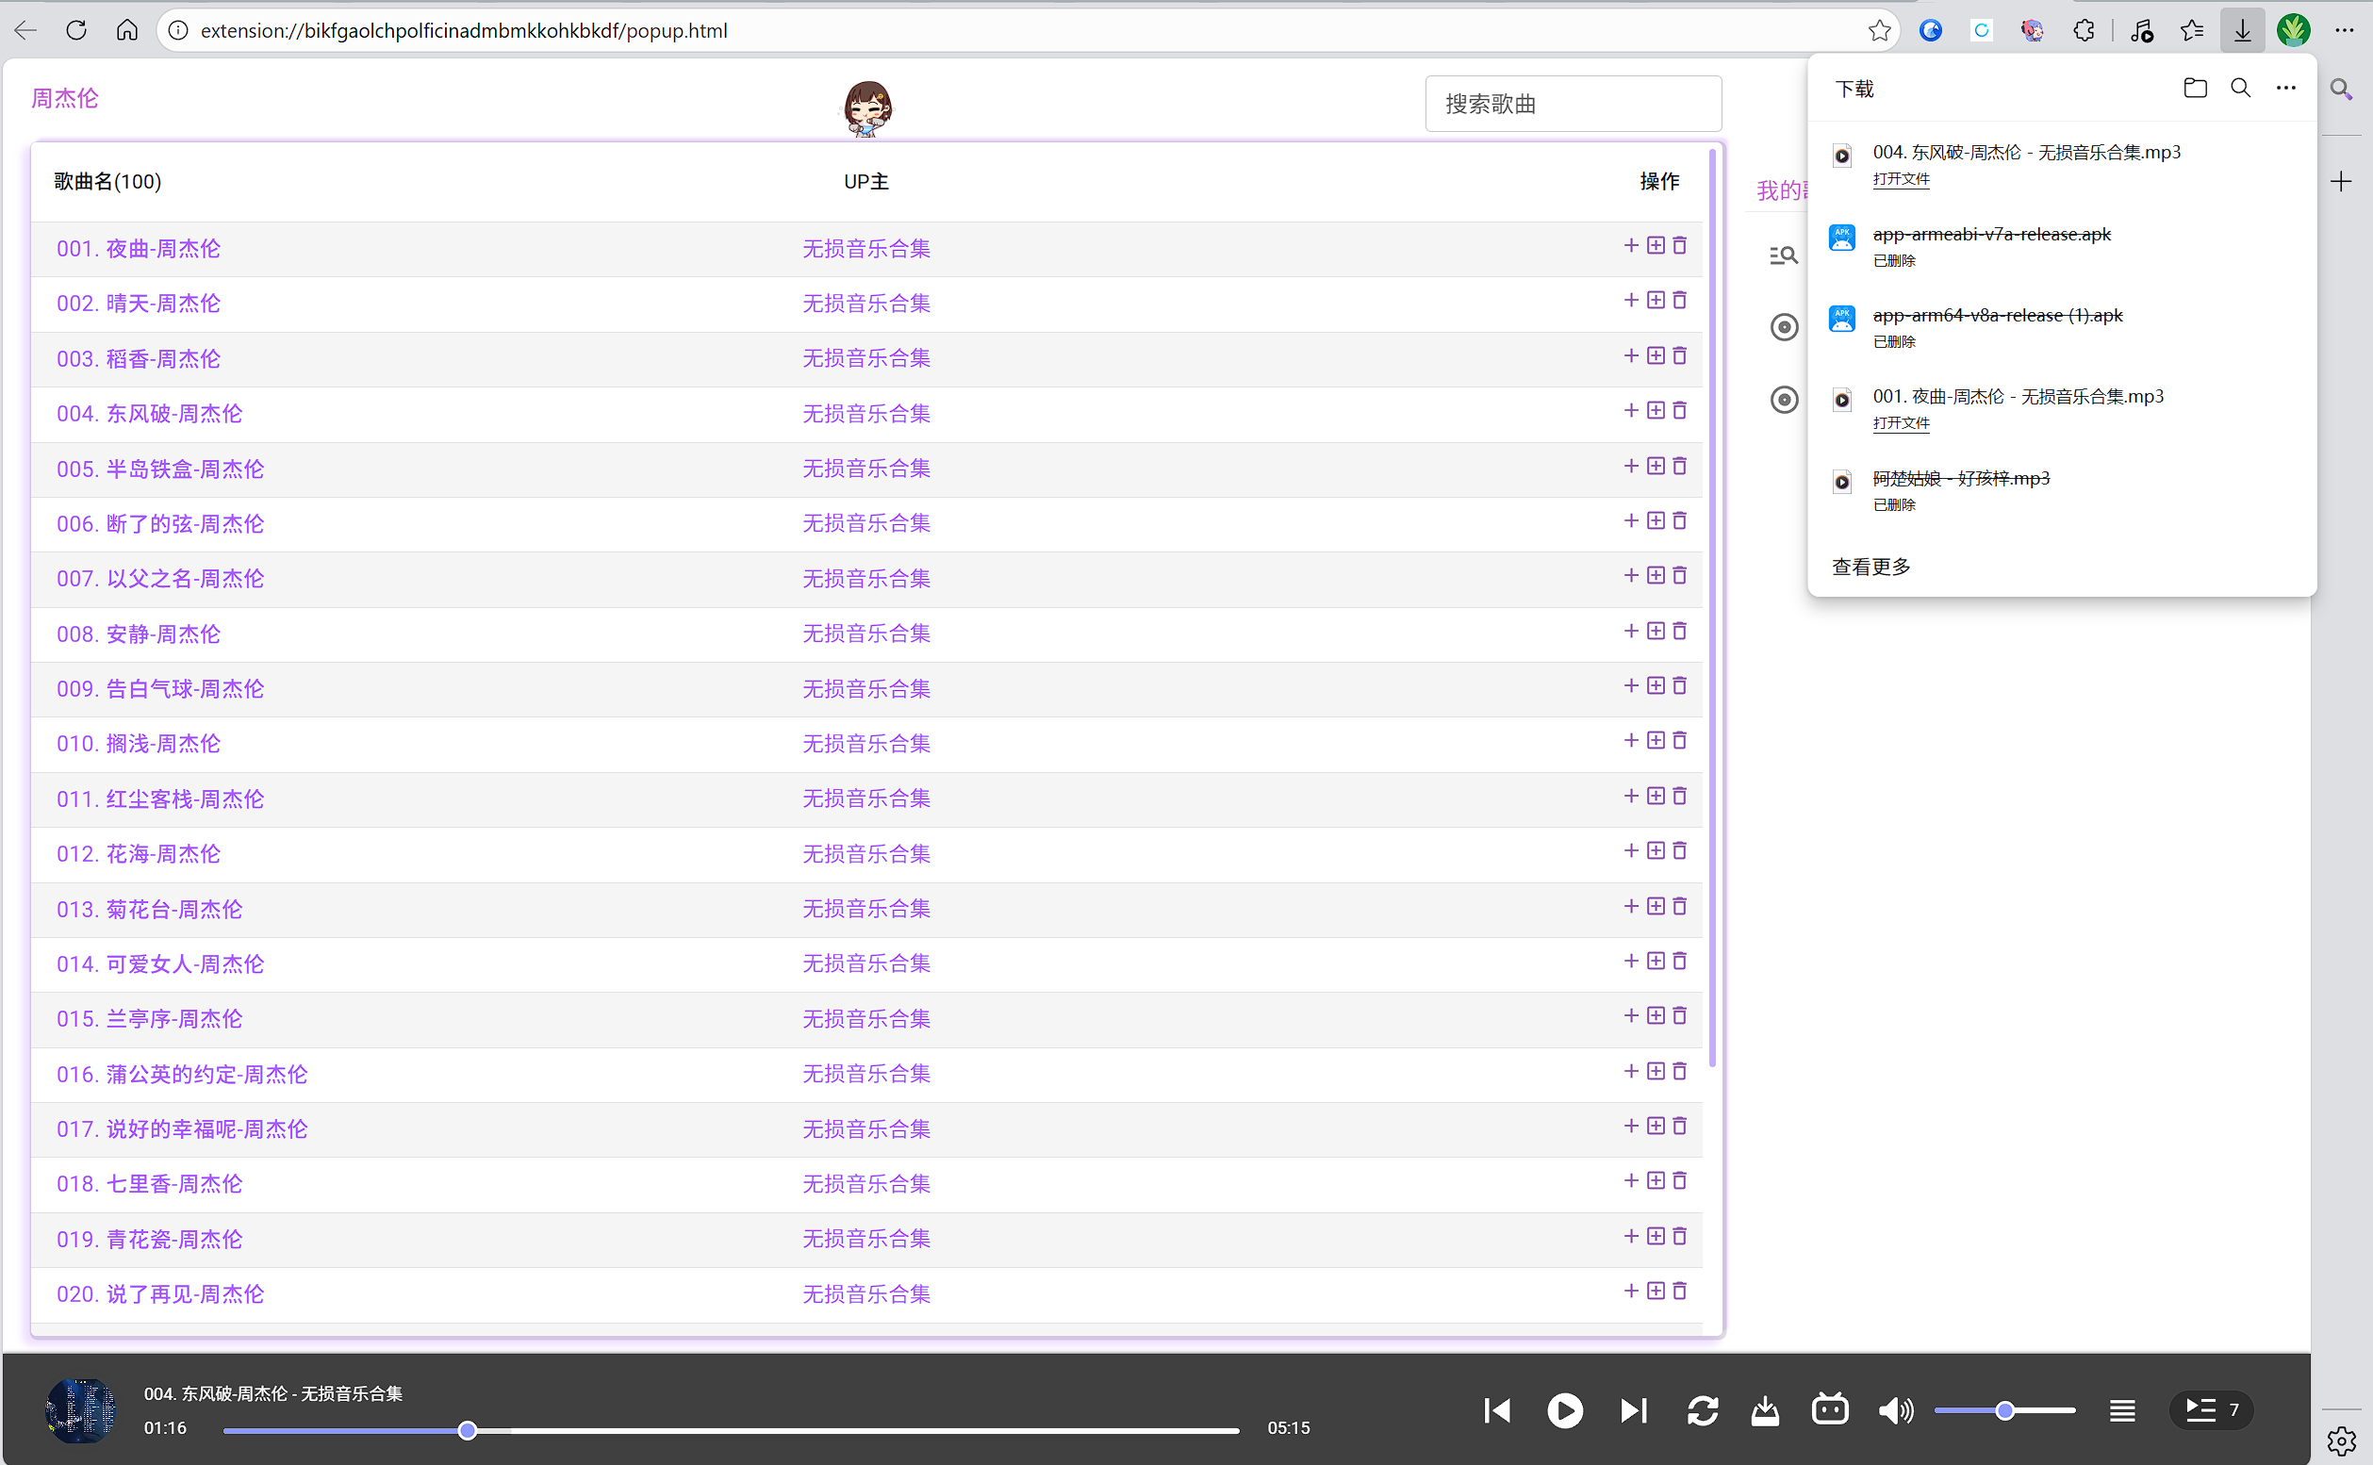Add 007. 以父之名 to playlist box icon

point(1655,575)
